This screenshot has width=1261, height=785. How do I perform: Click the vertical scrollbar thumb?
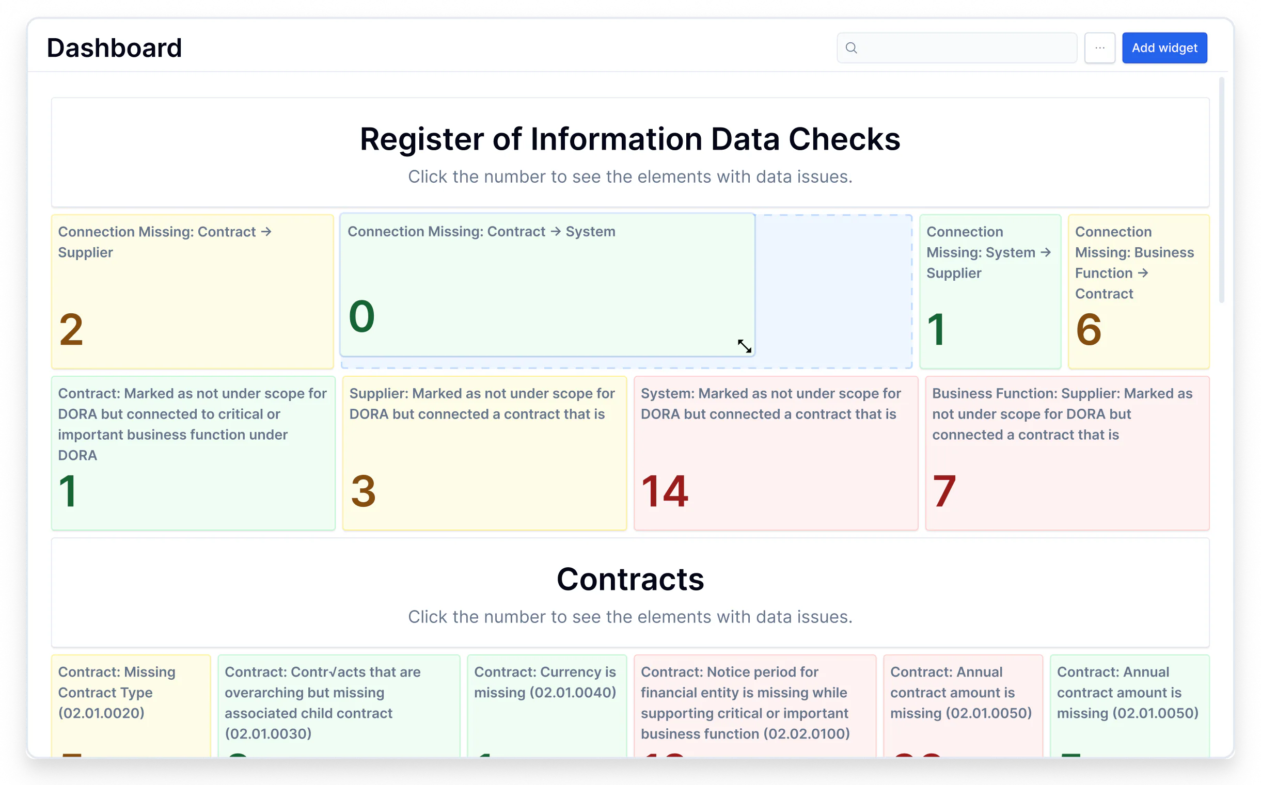tap(1222, 189)
